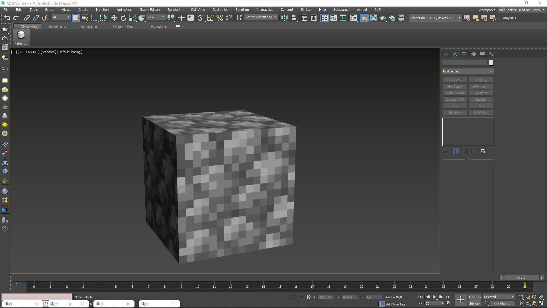This screenshot has width=547, height=308.
Task: Activate the Select and Rotate tool
Action: (123, 18)
